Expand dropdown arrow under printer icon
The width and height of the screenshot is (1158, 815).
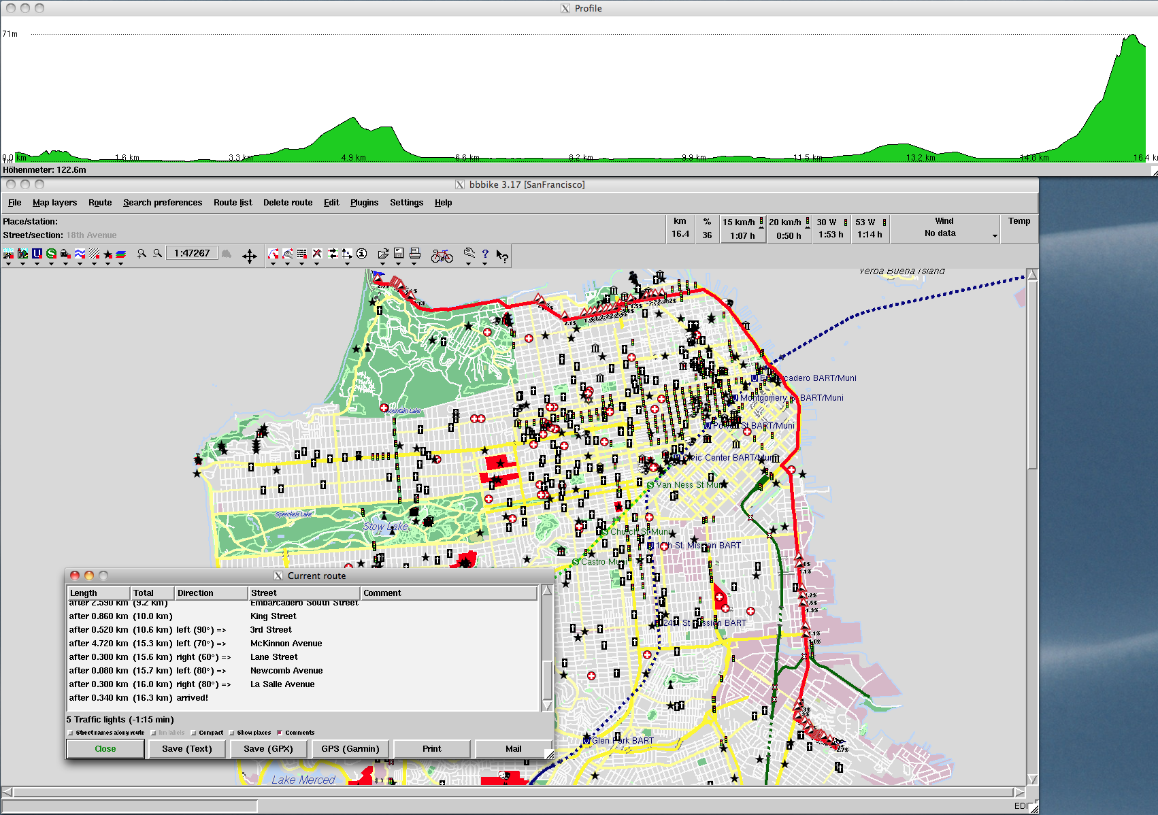click(414, 264)
